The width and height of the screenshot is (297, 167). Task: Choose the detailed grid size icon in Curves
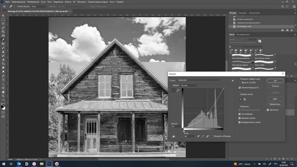click(x=245, y=99)
